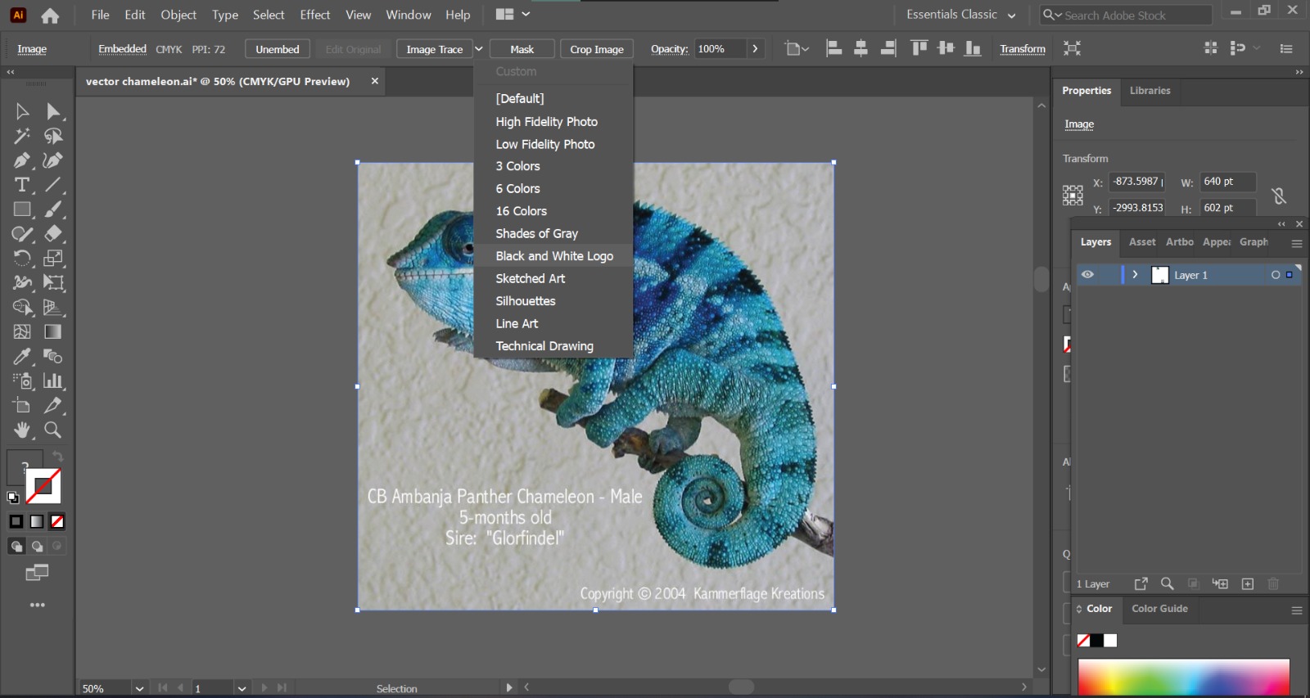Click the Mask button
The width and height of the screenshot is (1310, 698).
pyautogui.click(x=522, y=49)
